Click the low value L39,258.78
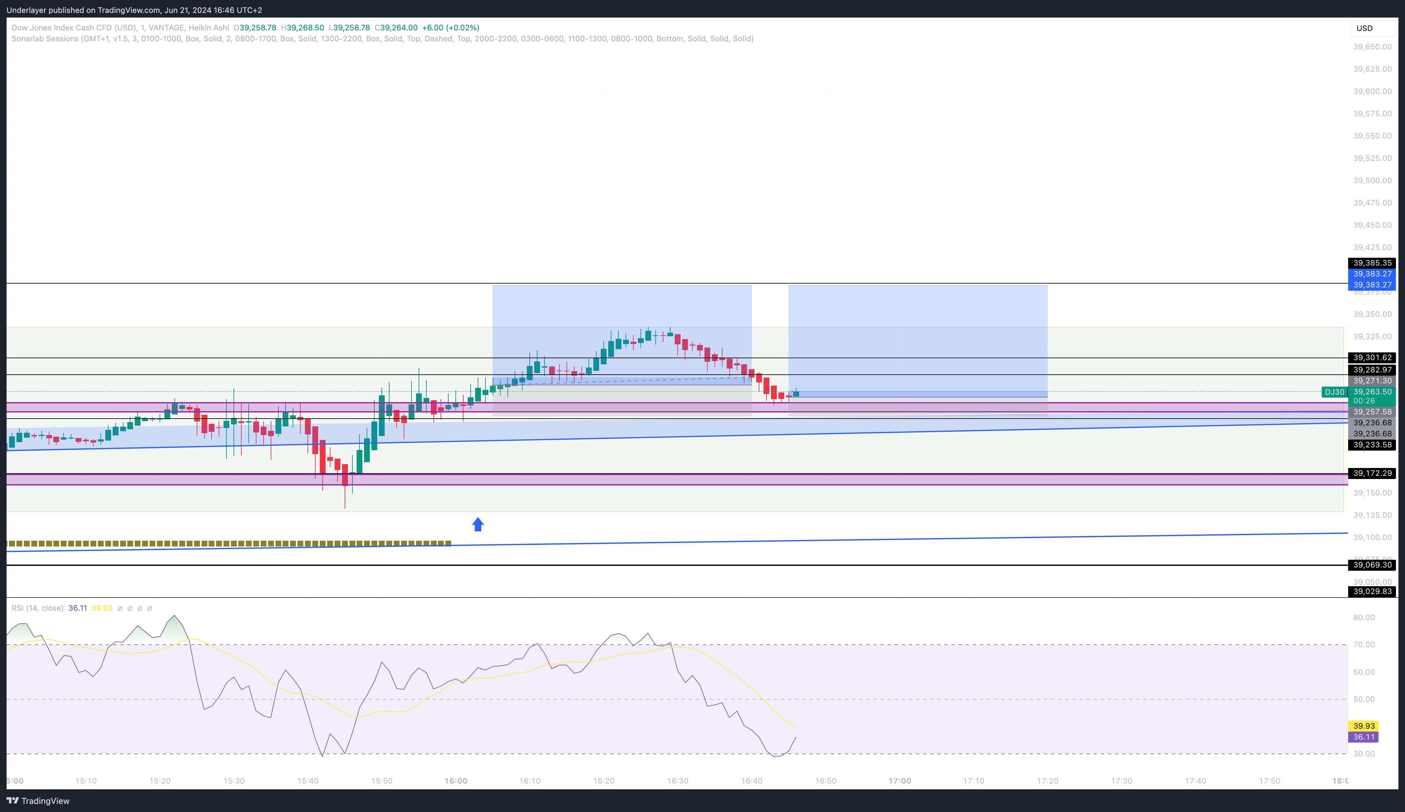 click(349, 27)
